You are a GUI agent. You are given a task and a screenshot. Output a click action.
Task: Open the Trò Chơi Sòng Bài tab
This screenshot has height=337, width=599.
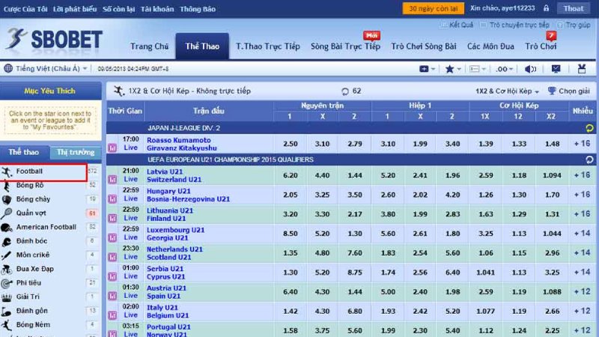[x=424, y=46]
